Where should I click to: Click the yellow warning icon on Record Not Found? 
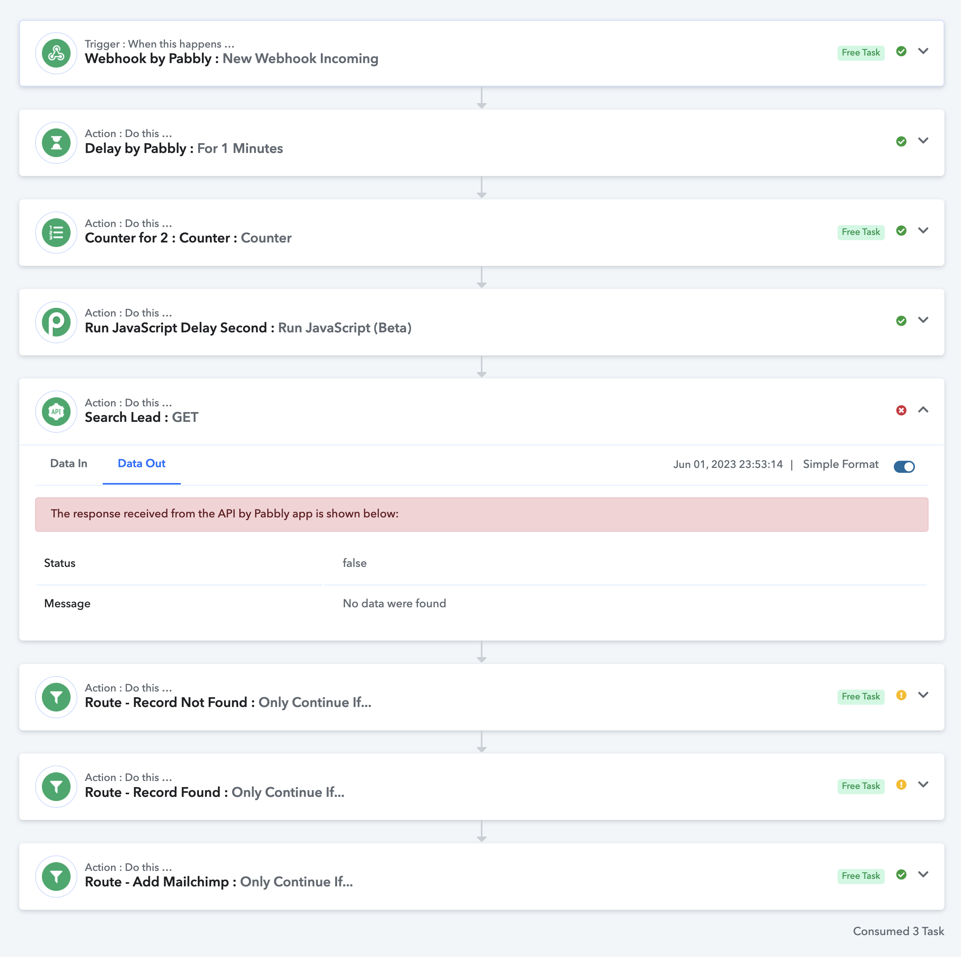[901, 695]
